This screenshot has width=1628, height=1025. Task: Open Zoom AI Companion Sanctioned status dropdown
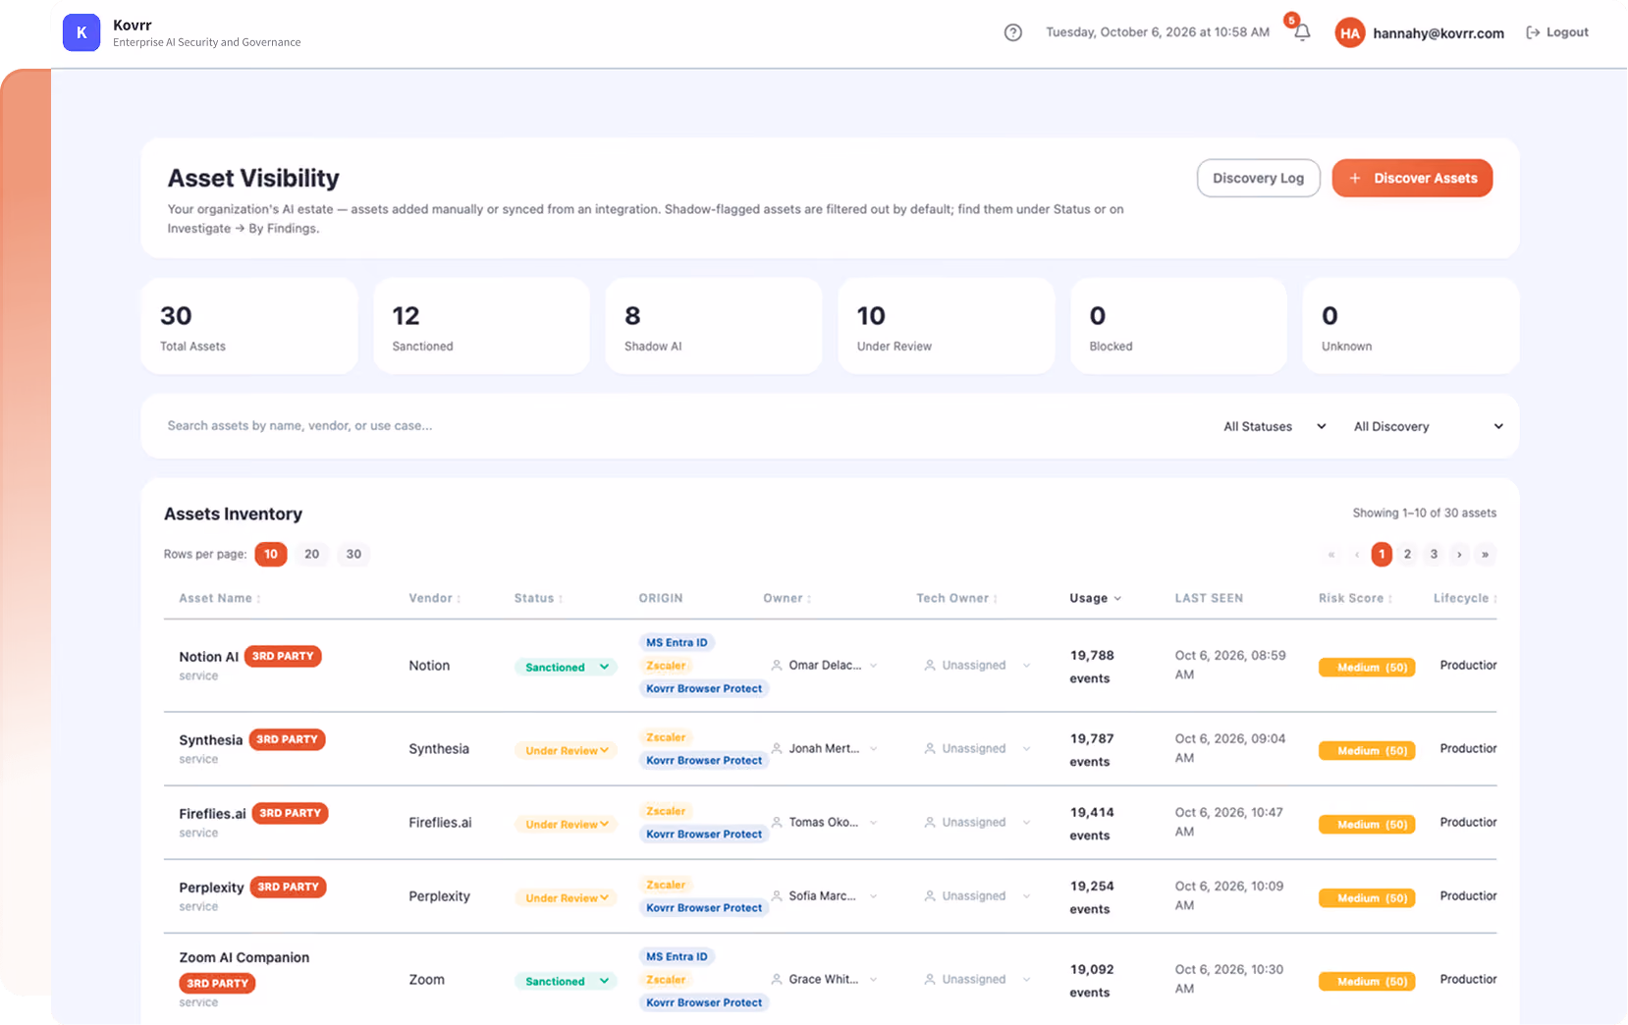566,981
